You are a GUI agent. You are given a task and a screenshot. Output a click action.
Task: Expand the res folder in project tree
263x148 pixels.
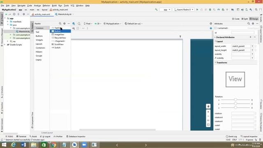click(7, 41)
